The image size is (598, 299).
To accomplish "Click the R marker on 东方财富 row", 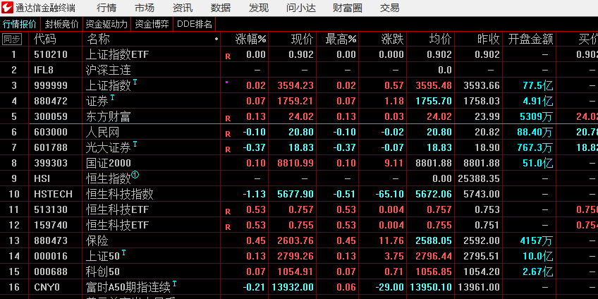I will (x=228, y=118).
